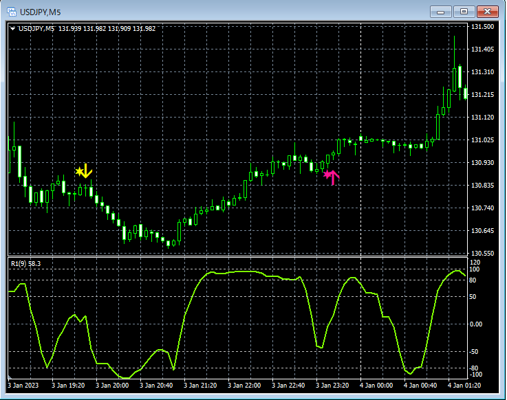This screenshot has width=507, height=400.
Task: Click the 4 Jan 00:00 time label
Action: pyautogui.click(x=376, y=385)
